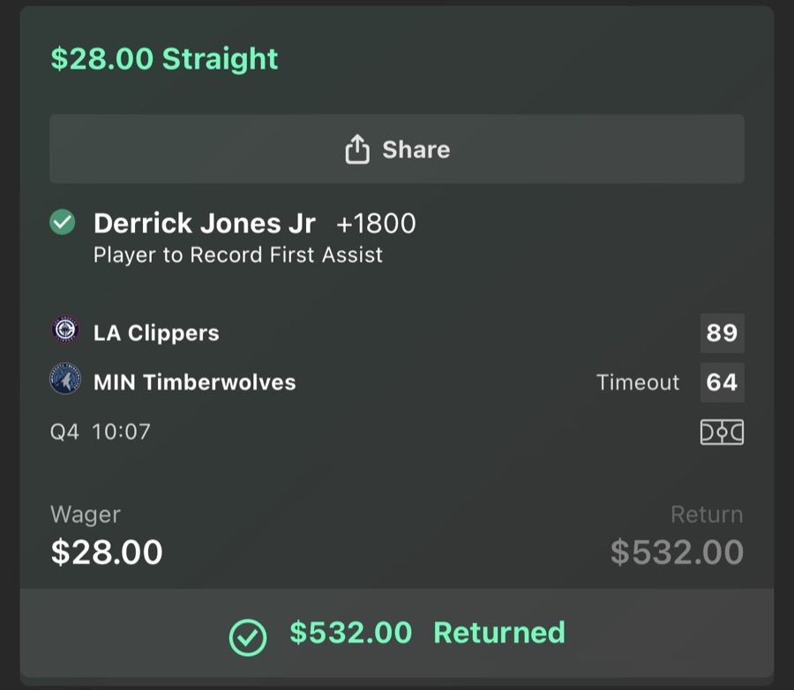Open Derrick Jones Jr player details
This screenshot has height=690, width=794.
click(x=204, y=223)
